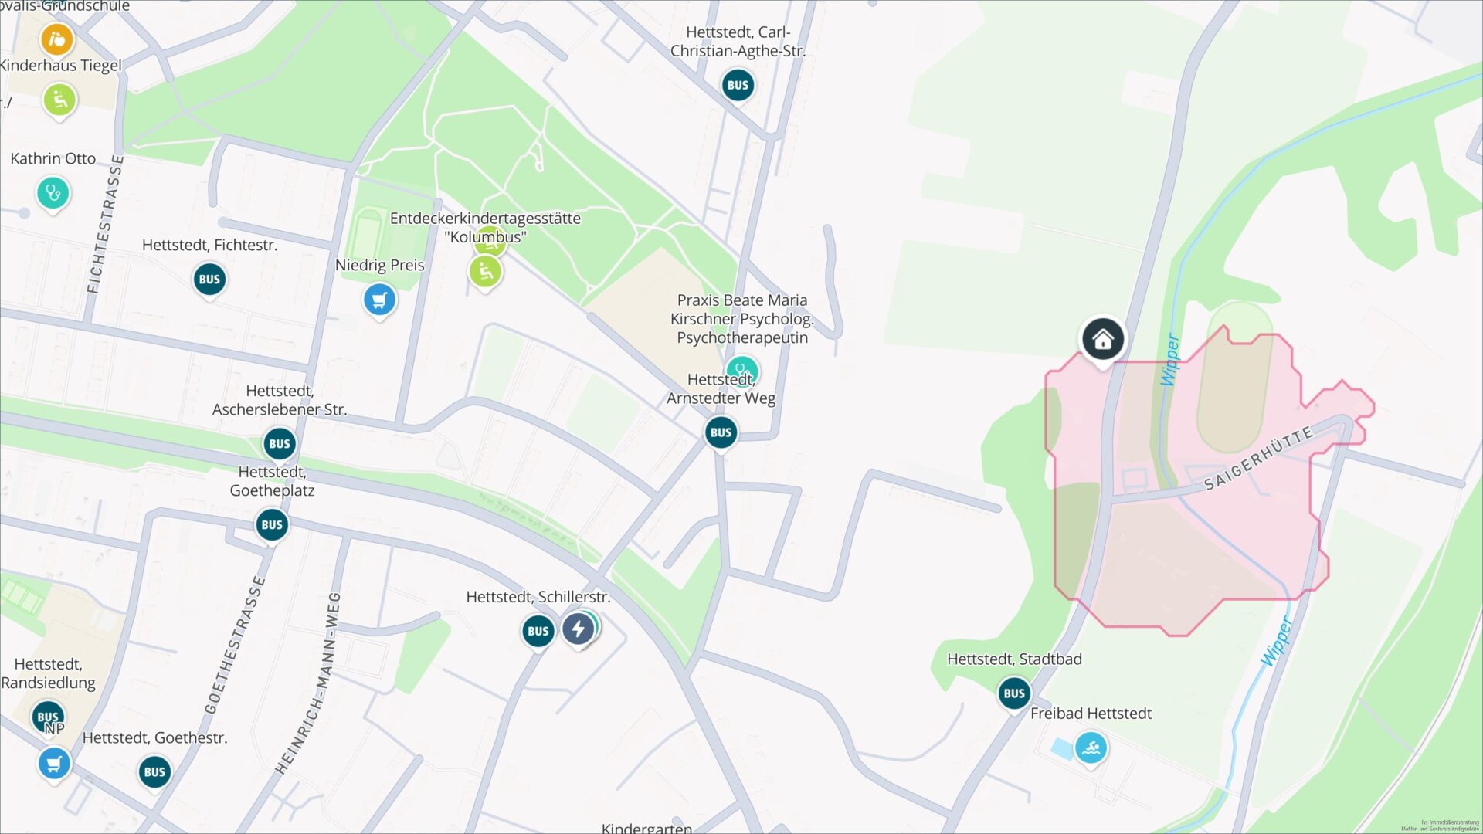Click the Kathrin Otto doctor stethoscope marker
Viewport: 1483px width, 834px height.
pyautogui.click(x=53, y=193)
